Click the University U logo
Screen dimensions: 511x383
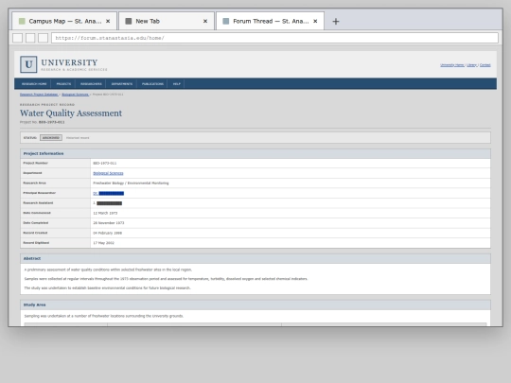pos(28,64)
